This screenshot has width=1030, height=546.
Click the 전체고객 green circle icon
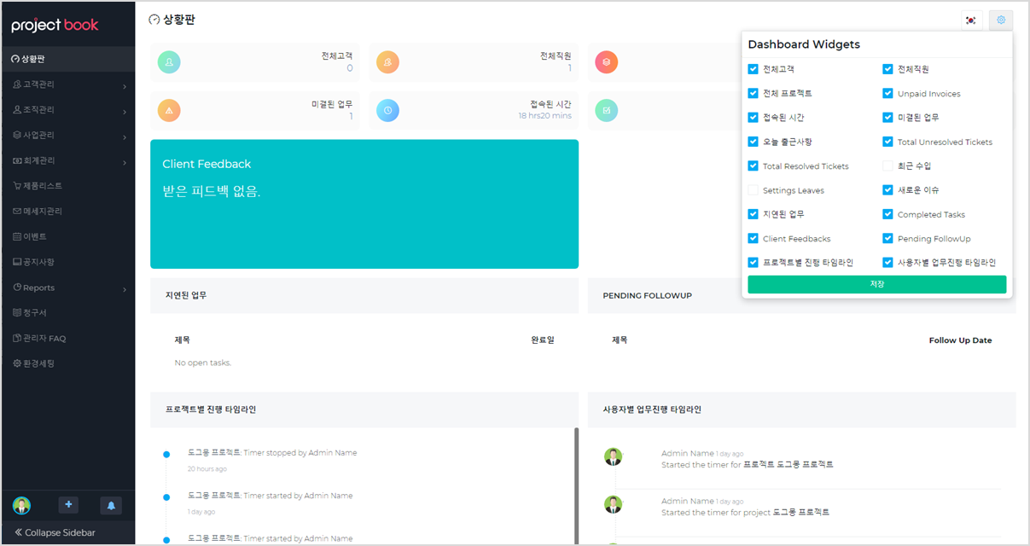[169, 62]
